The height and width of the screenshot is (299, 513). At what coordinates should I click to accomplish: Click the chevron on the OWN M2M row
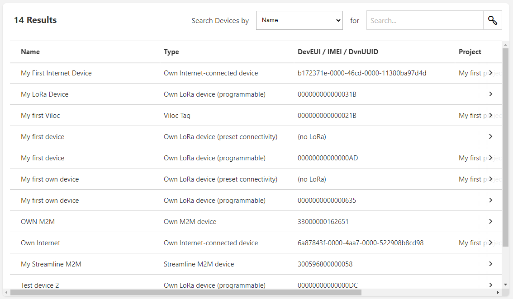pyautogui.click(x=490, y=222)
